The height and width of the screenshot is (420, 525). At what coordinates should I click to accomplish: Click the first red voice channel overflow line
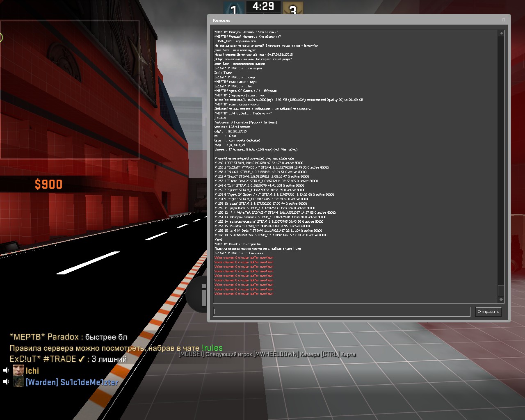click(x=244, y=258)
